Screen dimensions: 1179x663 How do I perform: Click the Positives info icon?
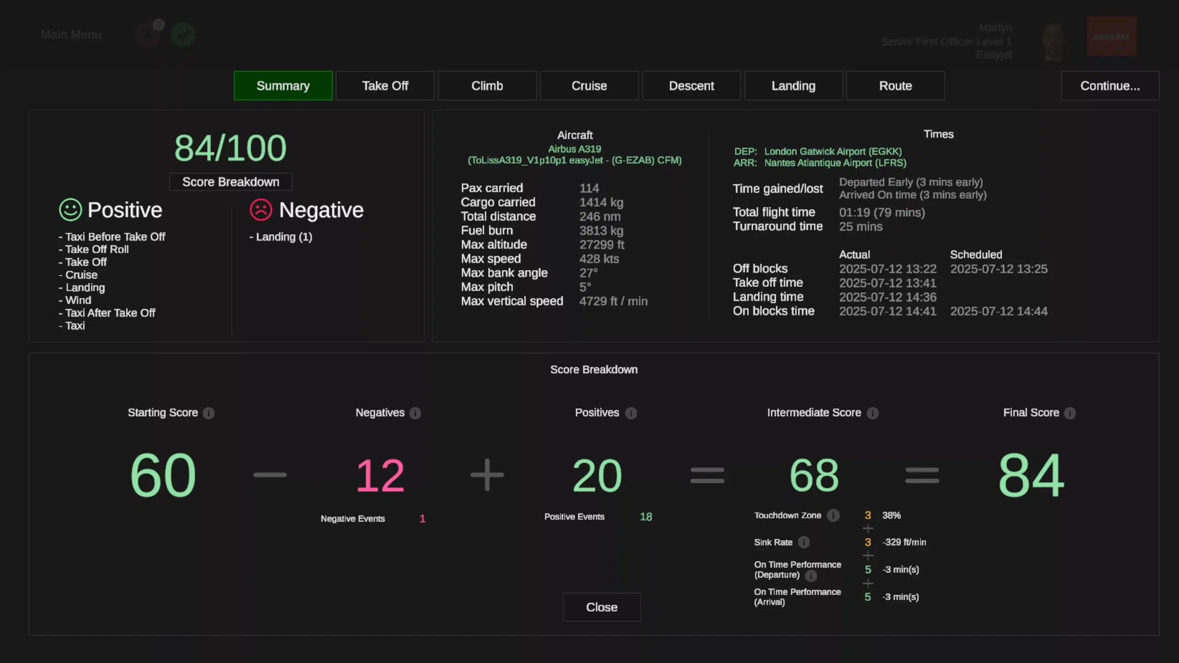[630, 413]
